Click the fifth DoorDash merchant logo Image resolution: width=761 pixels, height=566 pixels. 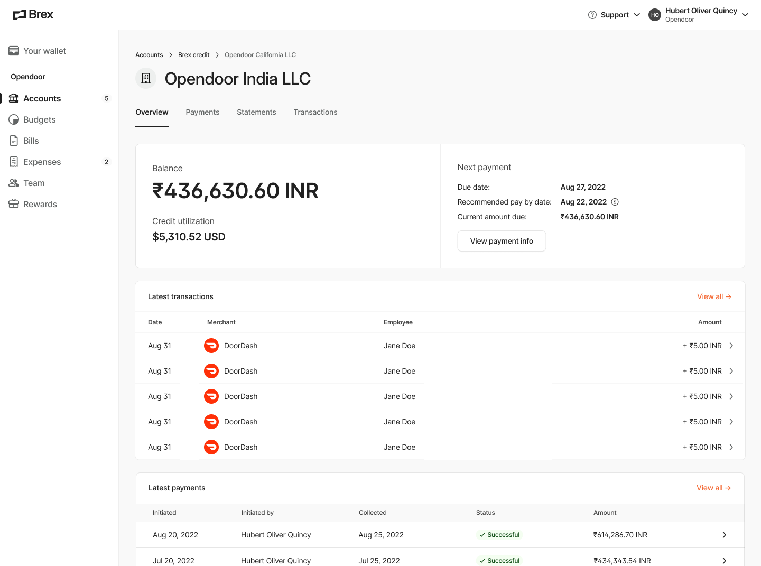point(211,447)
